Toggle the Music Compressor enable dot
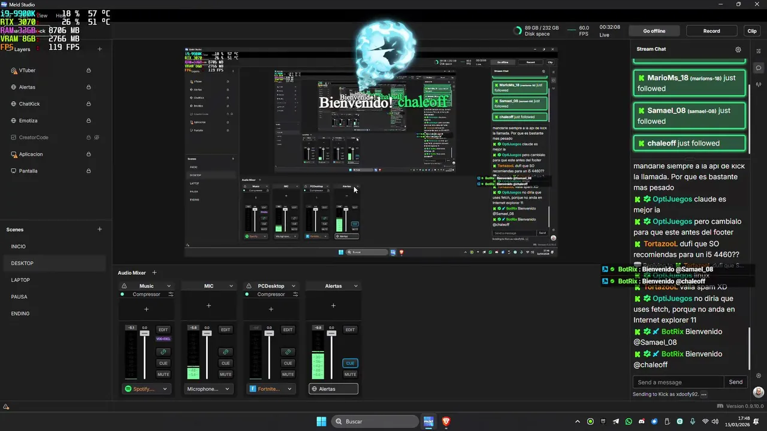 coord(122,295)
